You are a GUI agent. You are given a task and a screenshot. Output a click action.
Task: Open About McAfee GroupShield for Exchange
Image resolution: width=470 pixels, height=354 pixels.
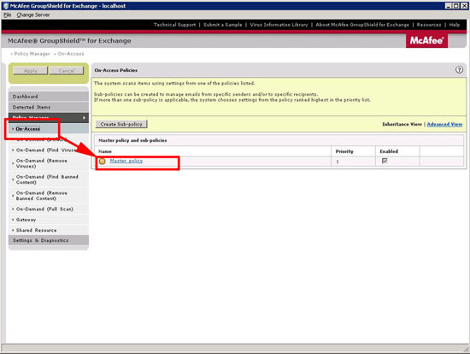[x=362, y=25]
